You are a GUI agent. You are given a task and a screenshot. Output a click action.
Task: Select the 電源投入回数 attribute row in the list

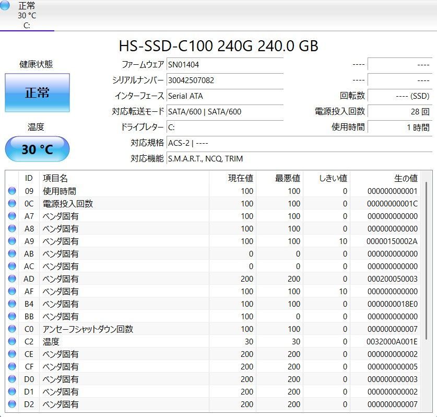(213, 204)
